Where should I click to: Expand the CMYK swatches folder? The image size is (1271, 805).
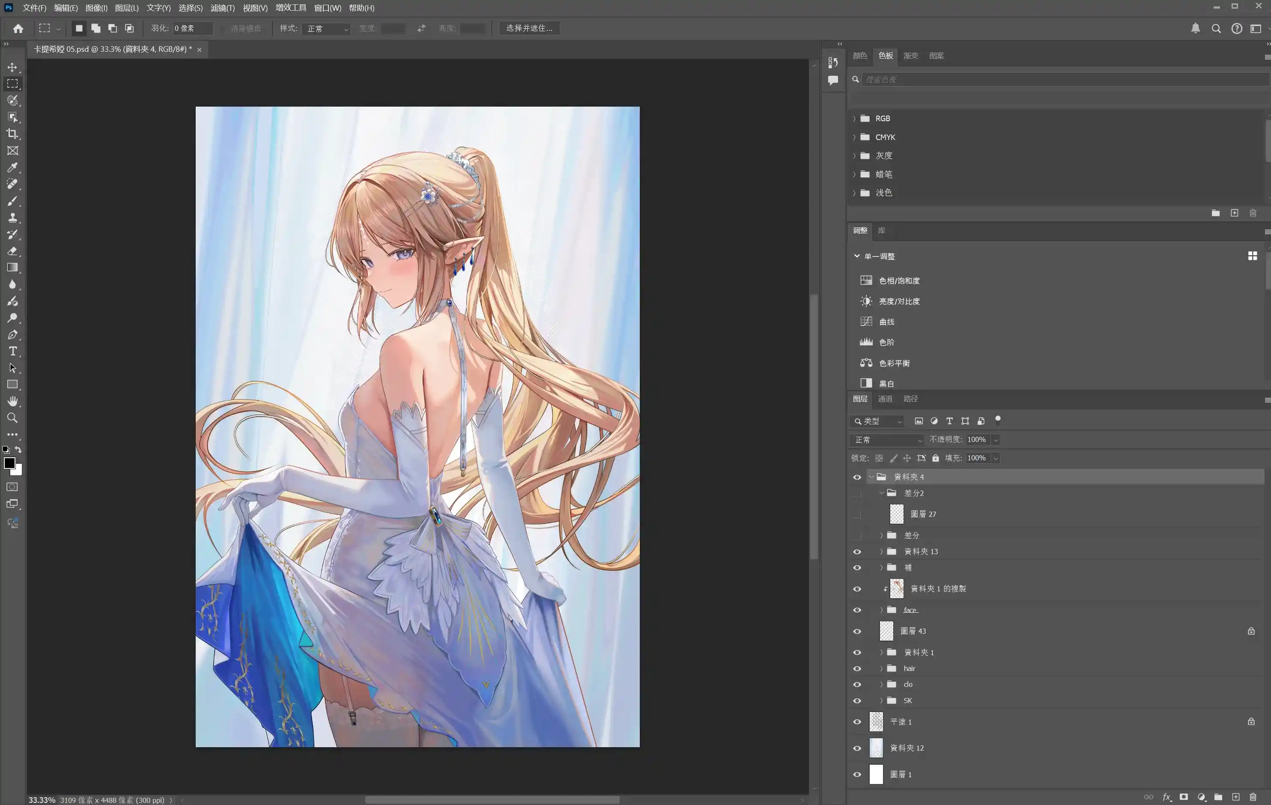[854, 137]
